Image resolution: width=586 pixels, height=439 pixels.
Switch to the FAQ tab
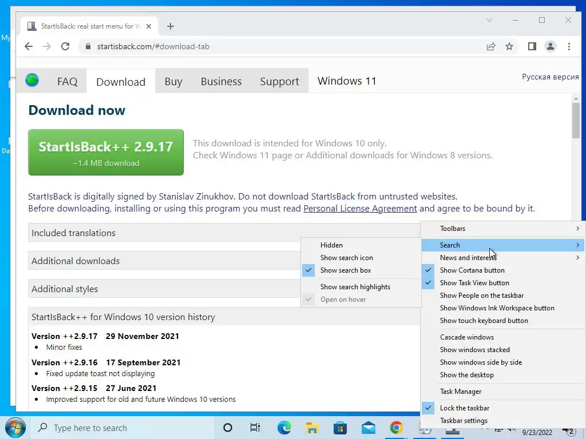coord(68,81)
